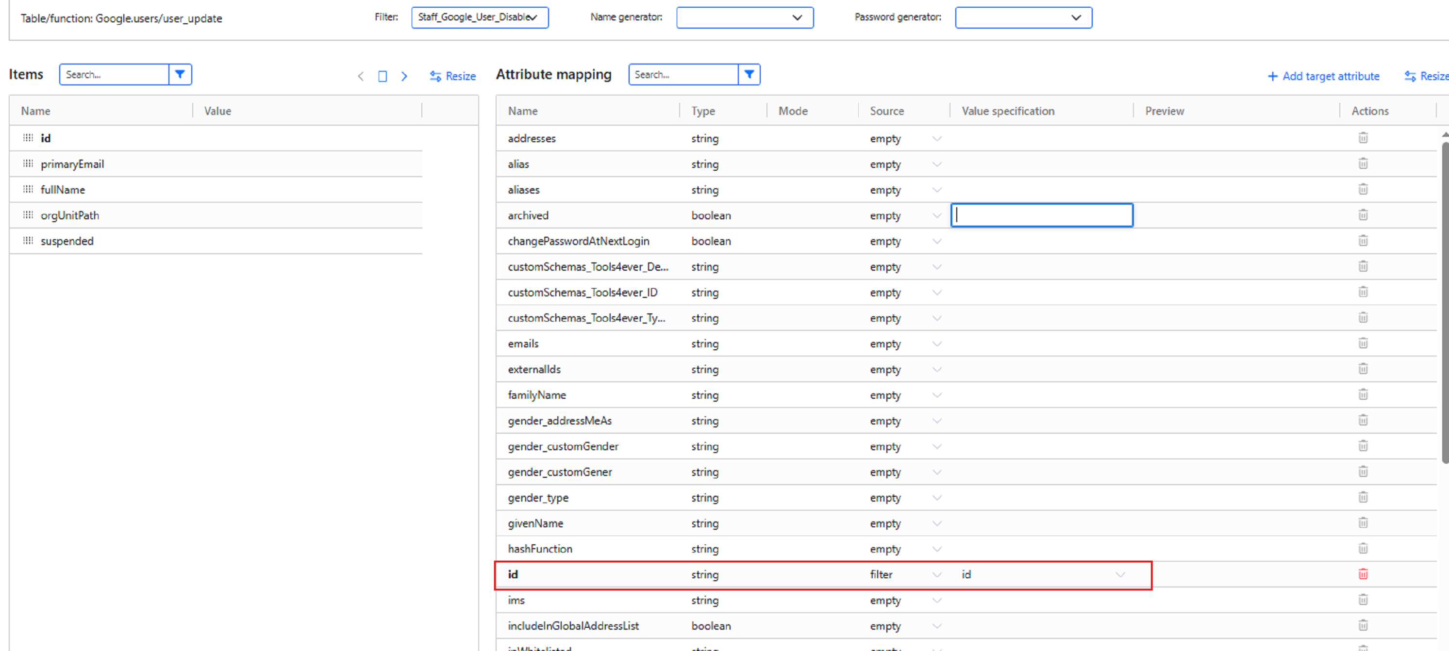Open Source dropdown for id row
Viewport: 1449px width, 651px height.
(936, 574)
